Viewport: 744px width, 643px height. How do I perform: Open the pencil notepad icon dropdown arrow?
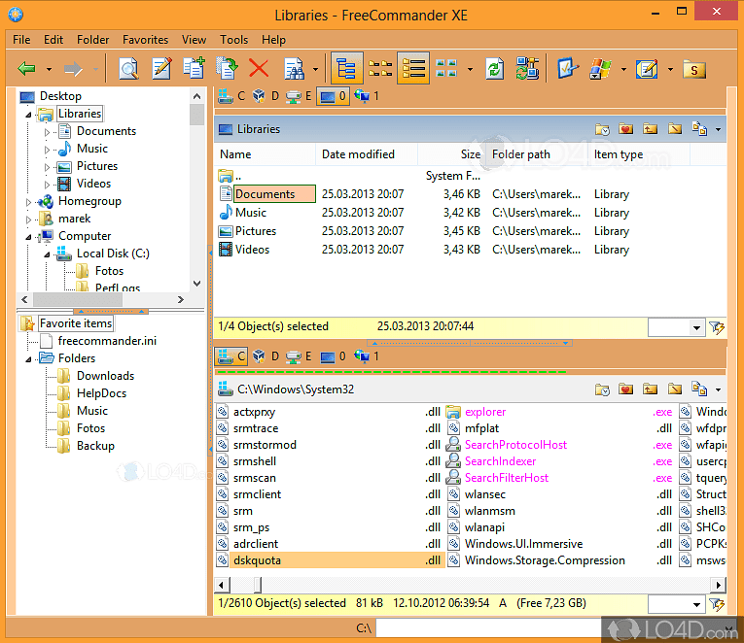point(670,69)
